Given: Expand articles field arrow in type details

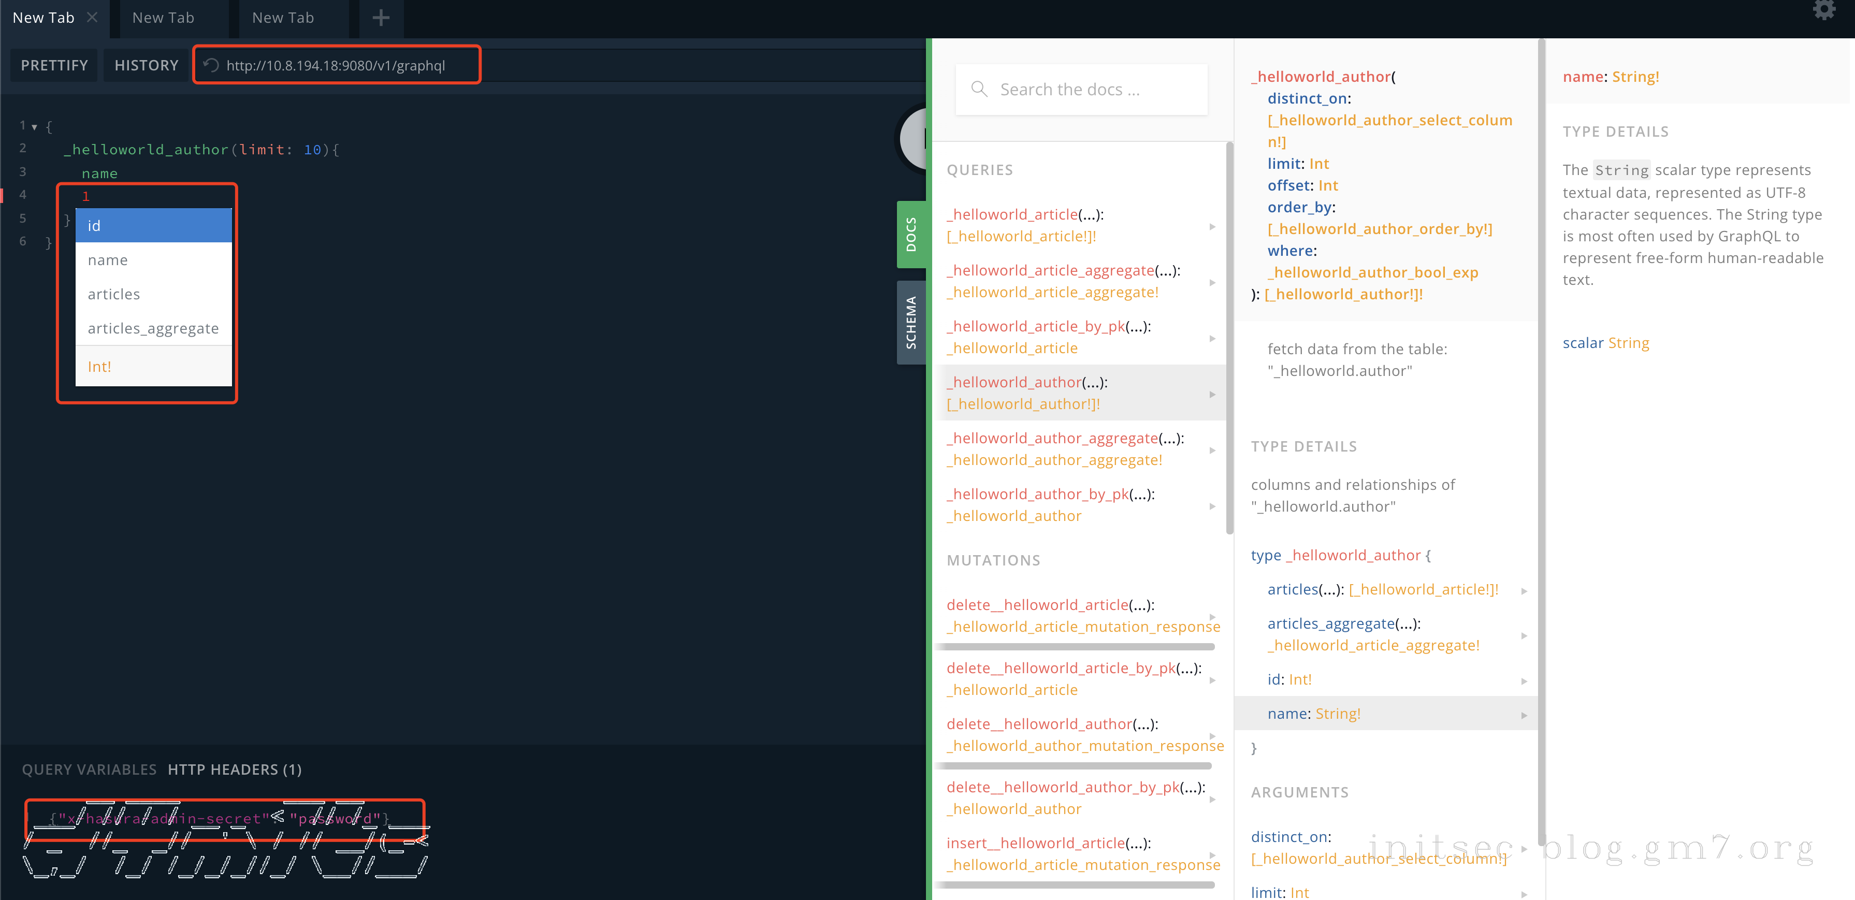Looking at the screenshot, I should (1524, 590).
